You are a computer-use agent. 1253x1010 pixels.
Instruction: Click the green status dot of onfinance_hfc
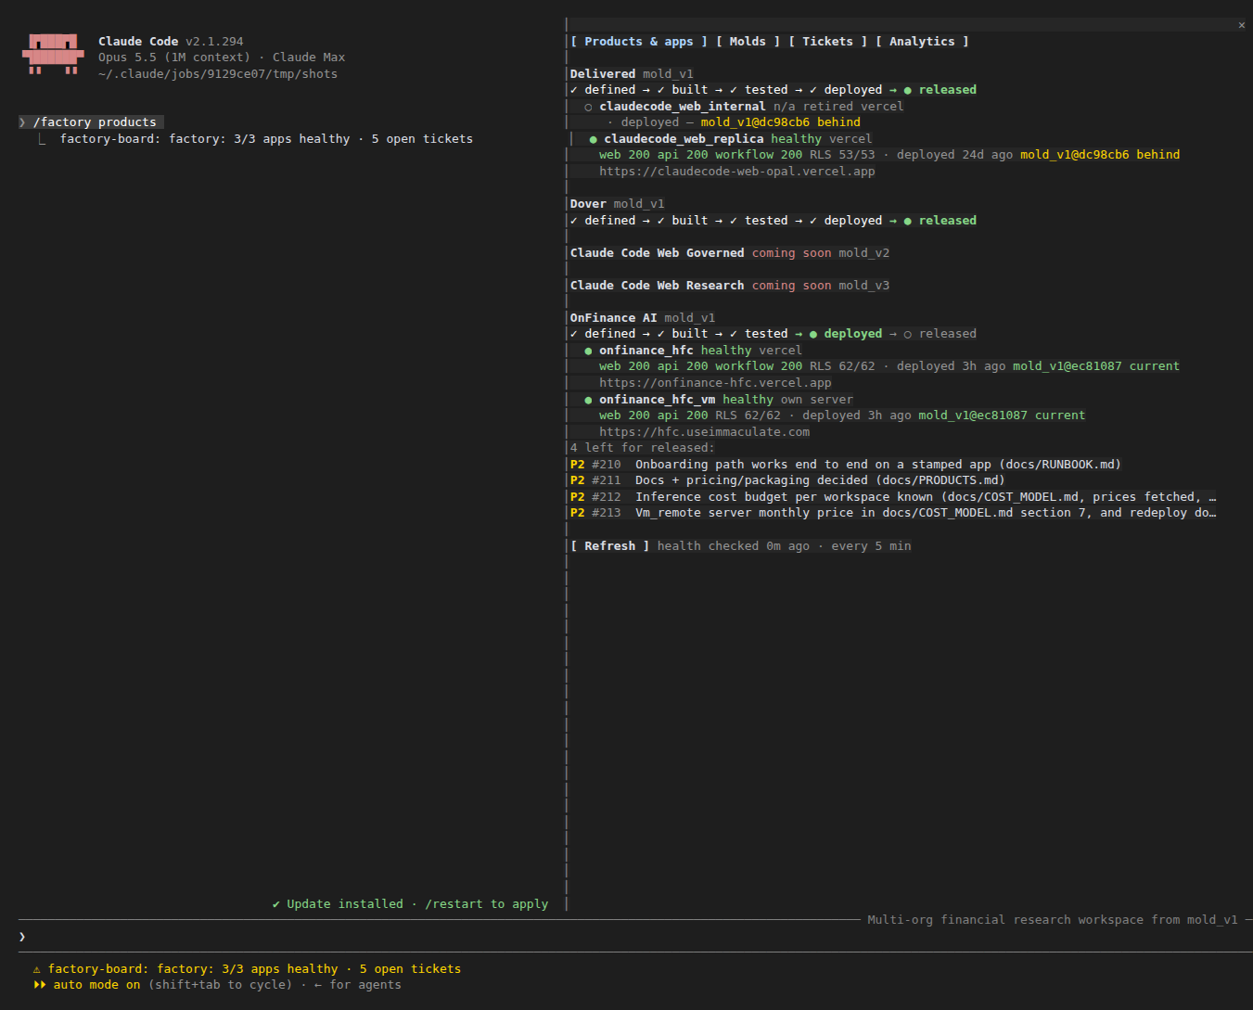tap(588, 351)
